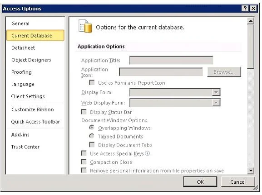Click the Browse button
This screenshot has width=262, height=195.
(x=224, y=72)
